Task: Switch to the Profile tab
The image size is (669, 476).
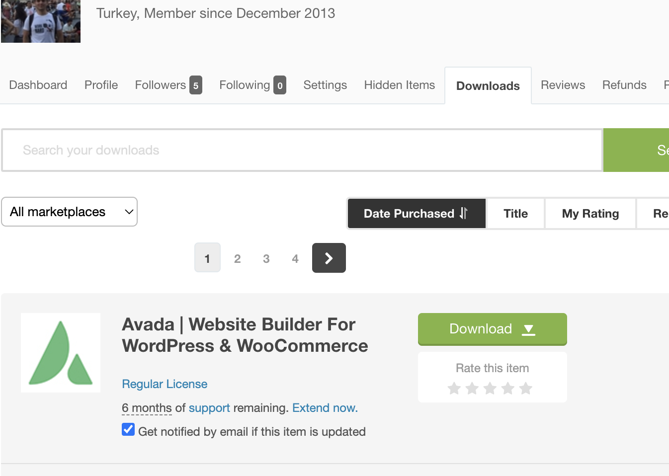Action: point(101,85)
